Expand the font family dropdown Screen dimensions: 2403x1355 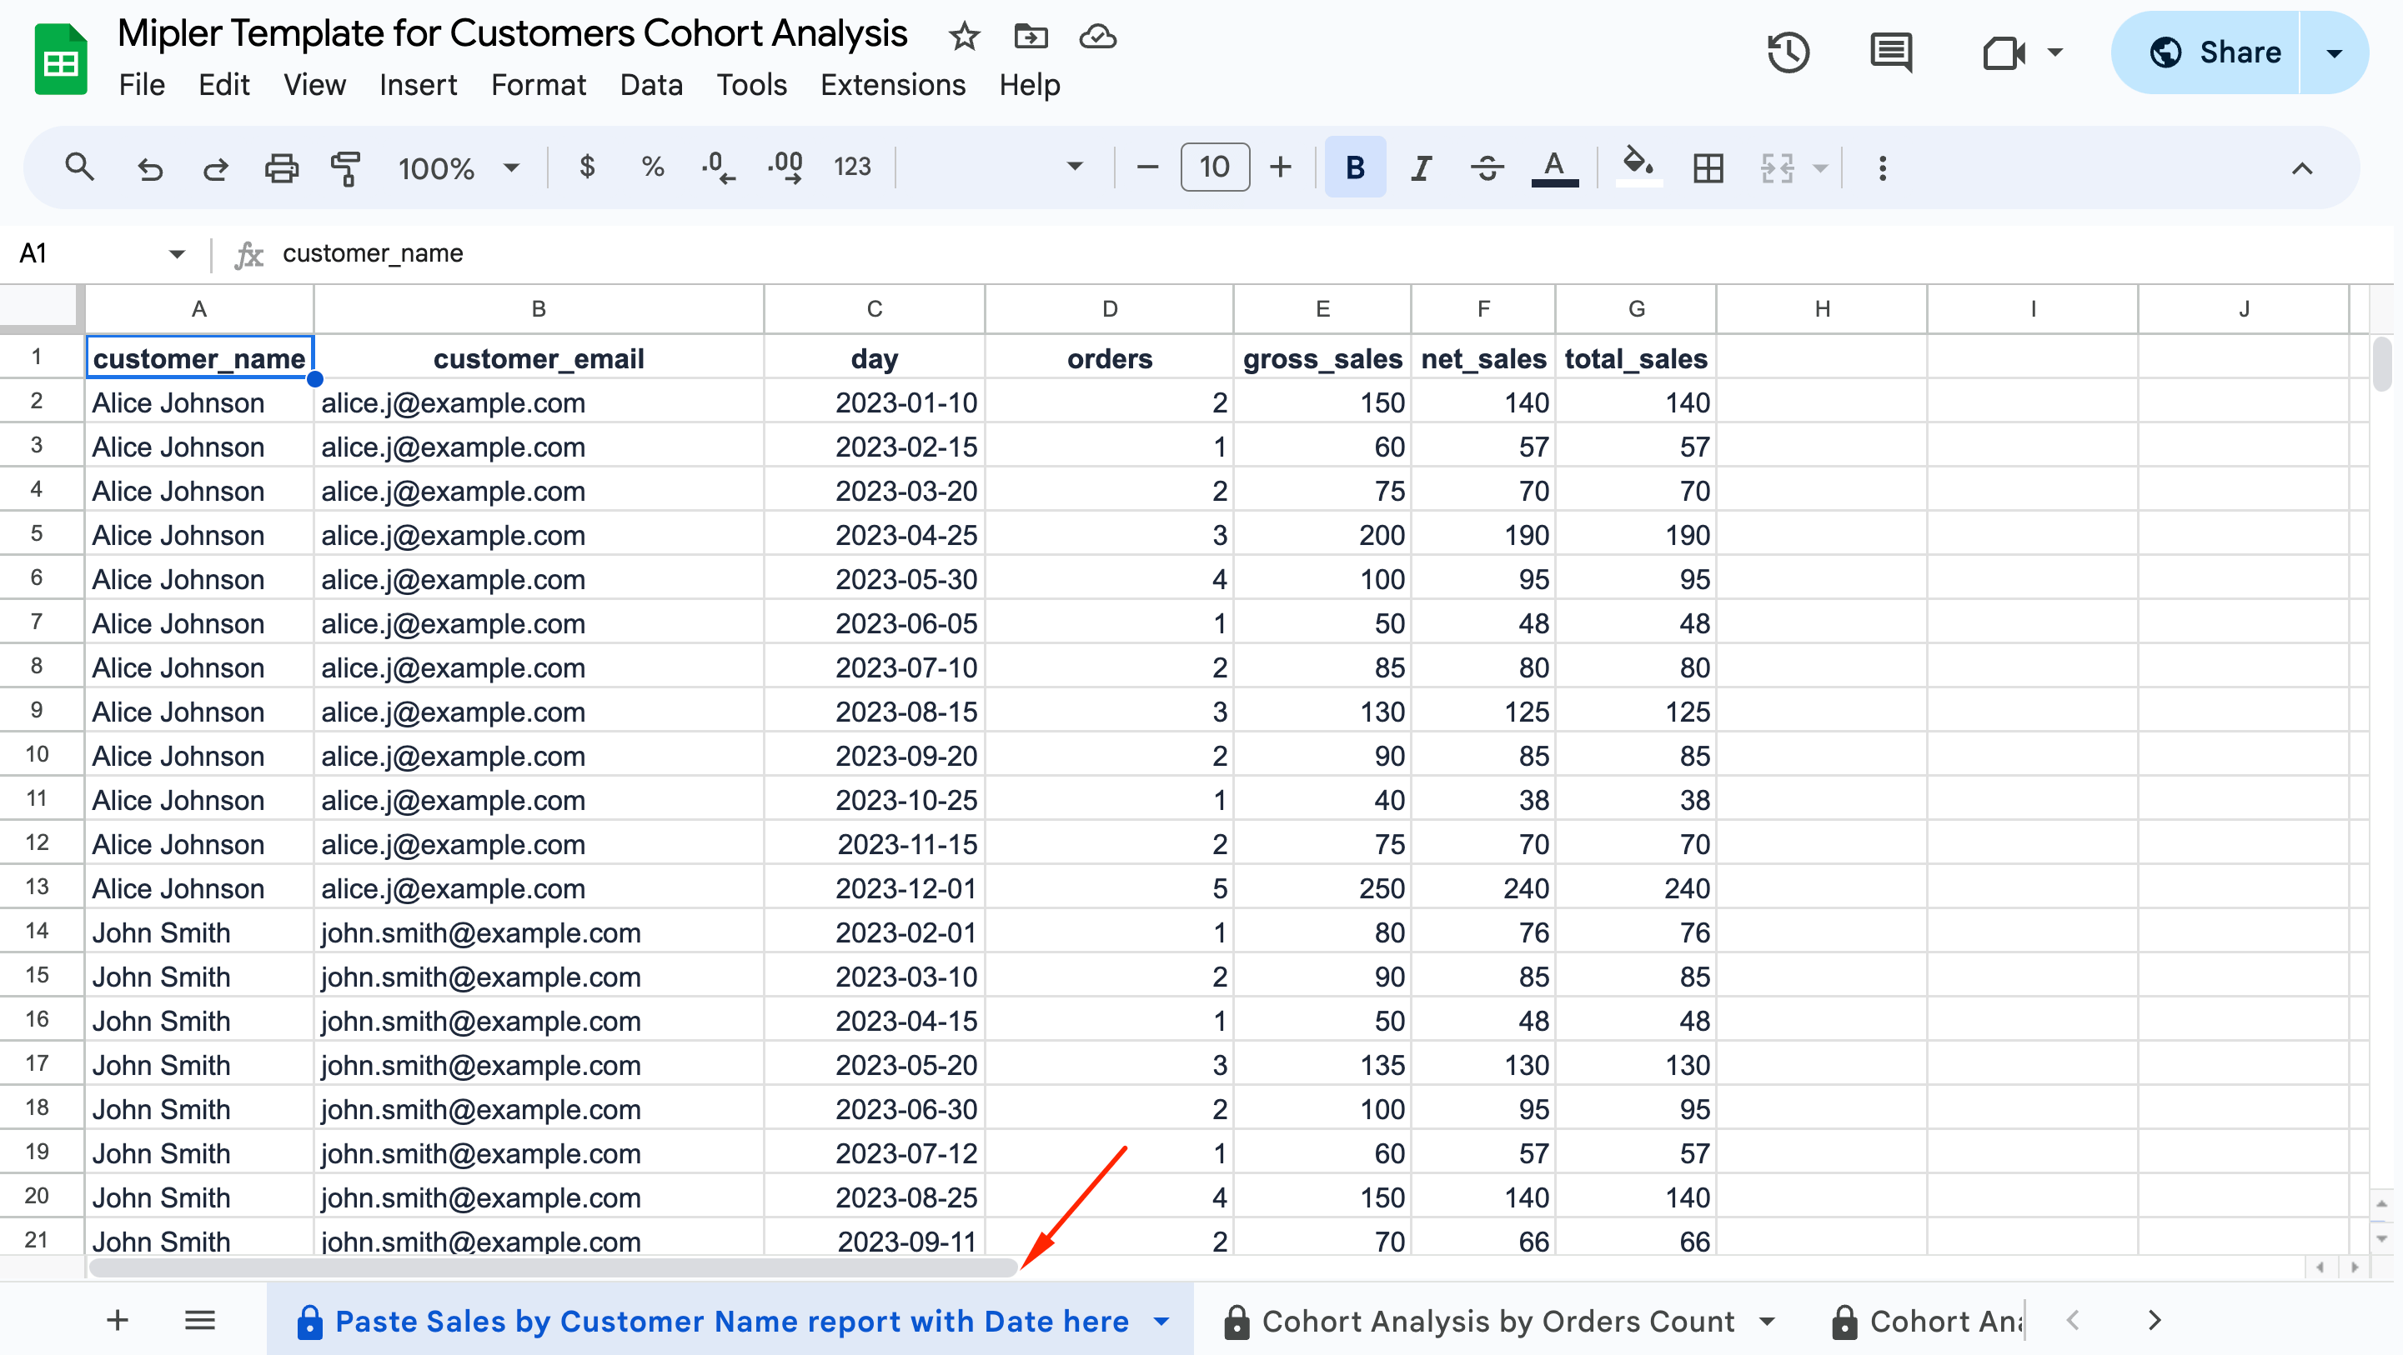tap(1074, 167)
